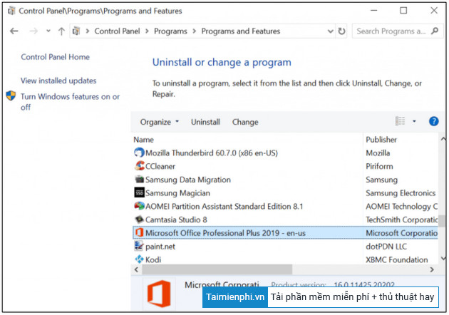Screen dimensions: 449x315
Task: Open the address bar history dropdown
Action: (330, 31)
